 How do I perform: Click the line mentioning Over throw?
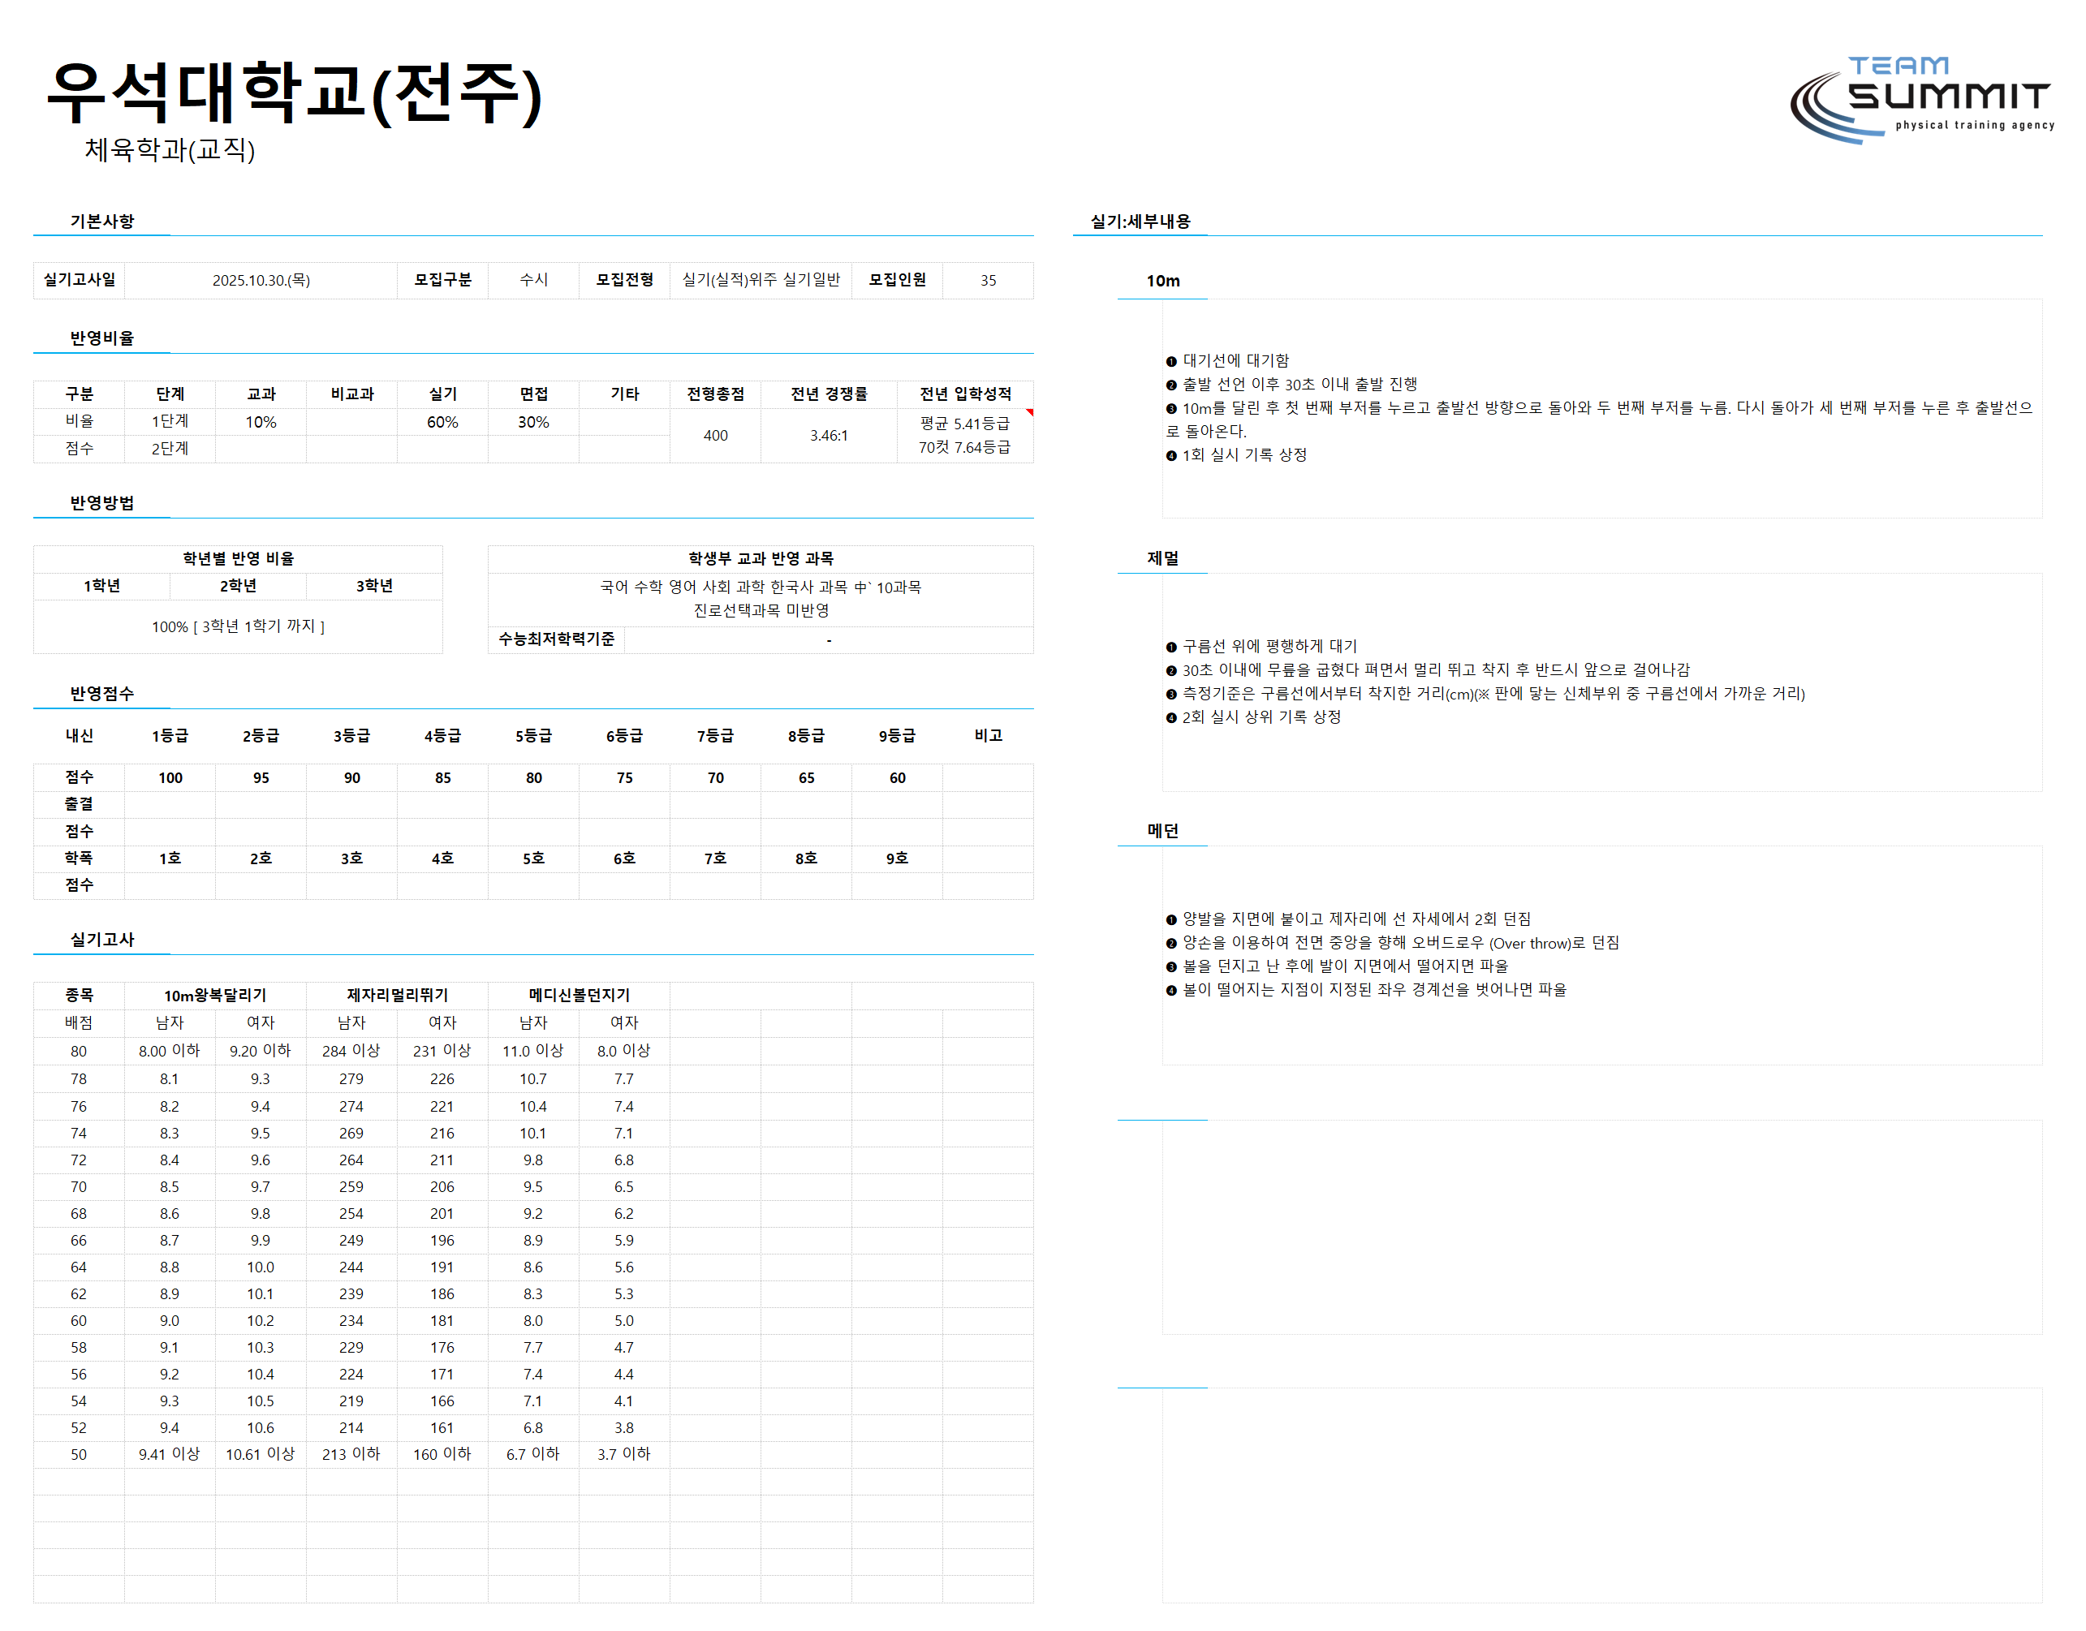pyautogui.click(x=1393, y=943)
